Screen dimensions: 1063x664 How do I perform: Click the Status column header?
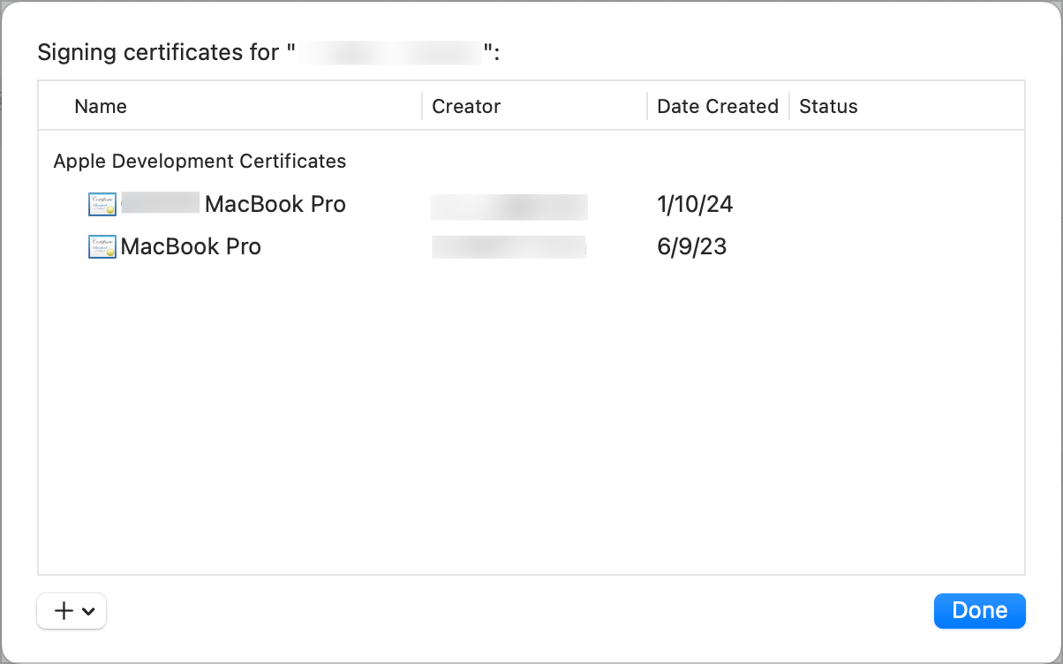tap(827, 106)
